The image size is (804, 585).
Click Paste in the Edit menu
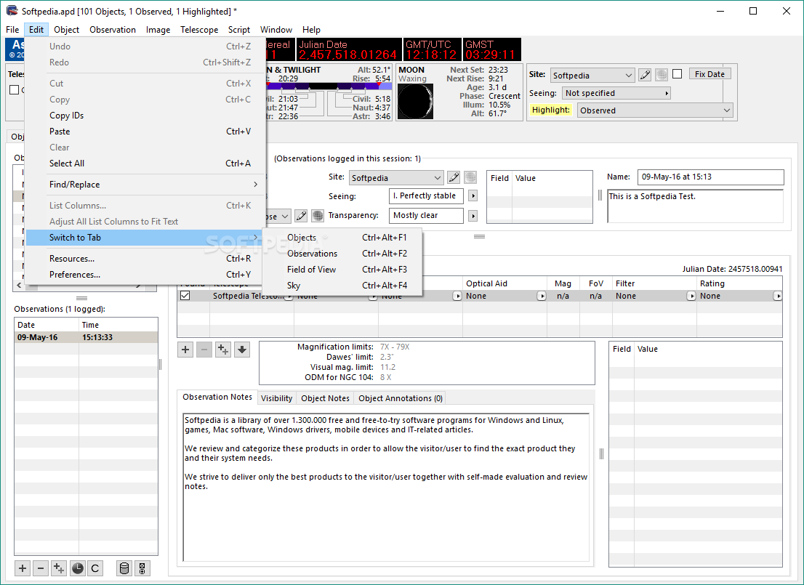[145, 132]
